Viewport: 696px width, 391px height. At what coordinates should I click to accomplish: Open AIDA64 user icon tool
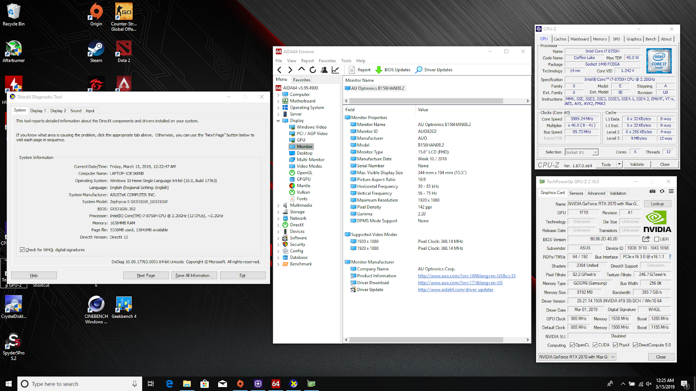[x=324, y=70]
